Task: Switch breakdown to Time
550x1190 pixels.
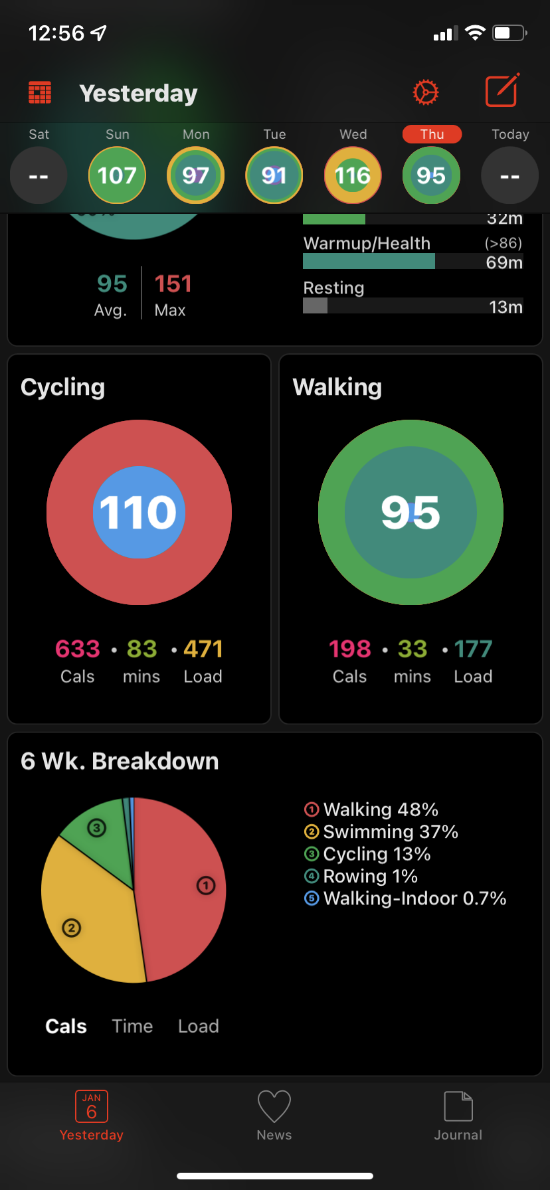Action: (x=132, y=1026)
